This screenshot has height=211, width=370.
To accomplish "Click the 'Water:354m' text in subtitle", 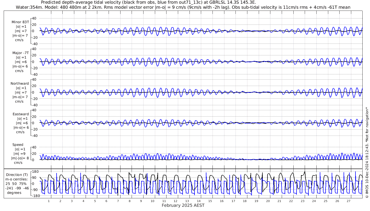I will (29, 7).
